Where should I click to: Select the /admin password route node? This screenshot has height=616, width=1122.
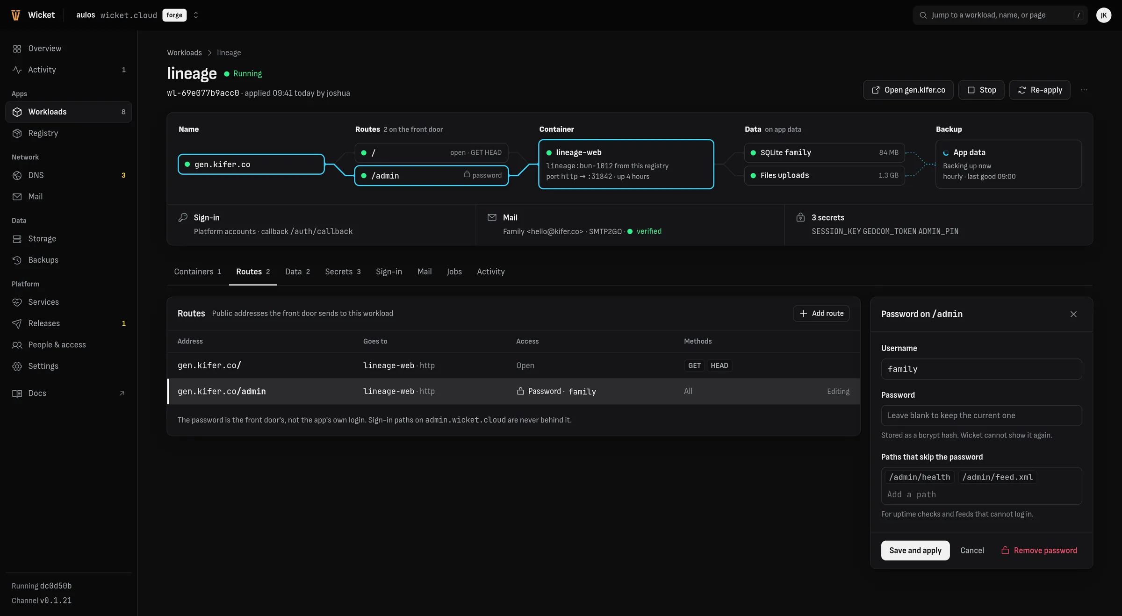click(432, 176)
